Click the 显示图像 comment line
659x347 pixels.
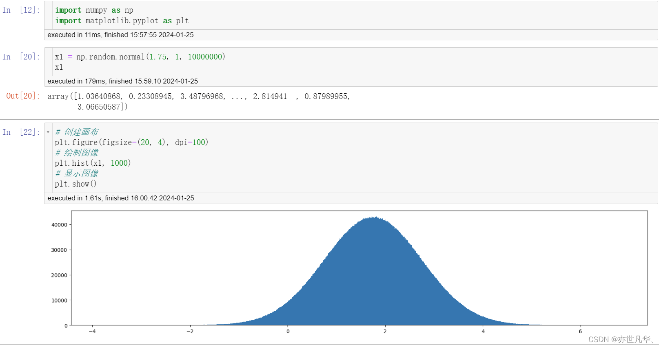click(x=77, y=173)
